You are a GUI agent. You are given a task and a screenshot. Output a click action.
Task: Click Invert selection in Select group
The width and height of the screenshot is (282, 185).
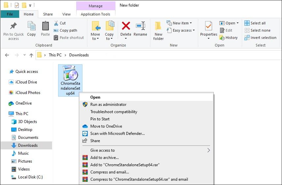[x=261, y=38]
